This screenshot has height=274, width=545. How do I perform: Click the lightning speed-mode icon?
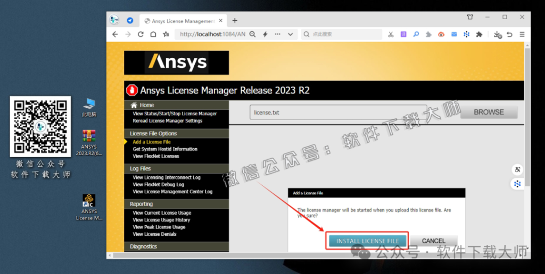click(x=265, y=35)
